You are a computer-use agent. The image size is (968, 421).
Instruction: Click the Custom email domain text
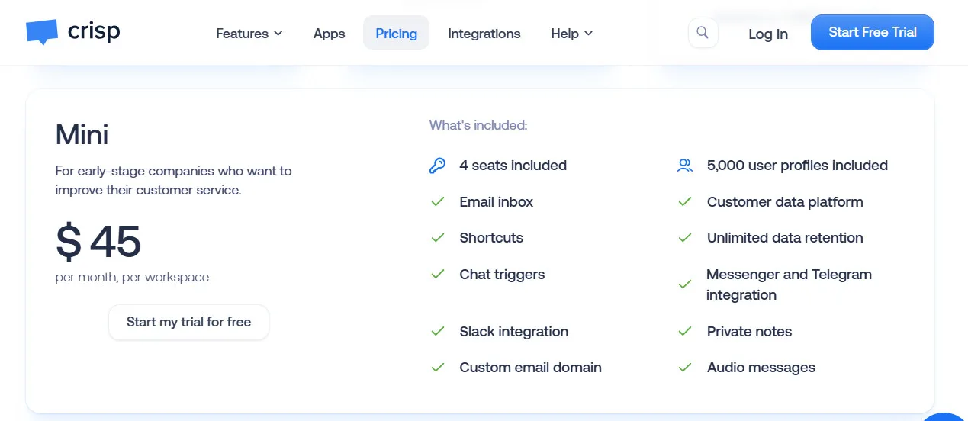pos(531,368)
